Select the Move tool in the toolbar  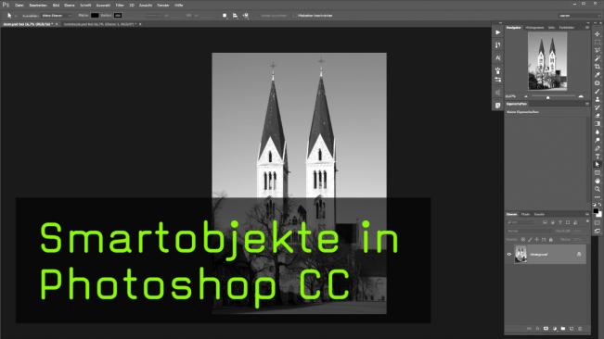[598, 34]
